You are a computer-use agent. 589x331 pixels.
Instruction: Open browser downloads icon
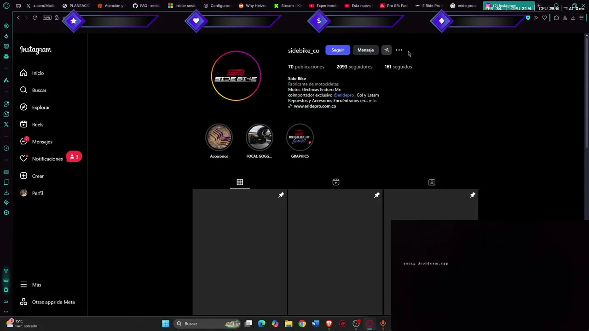[573, 18]
